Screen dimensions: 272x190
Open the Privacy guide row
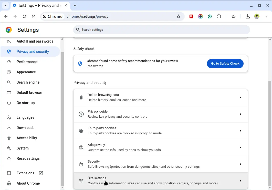pyautogui.click(x=160, y=114)
